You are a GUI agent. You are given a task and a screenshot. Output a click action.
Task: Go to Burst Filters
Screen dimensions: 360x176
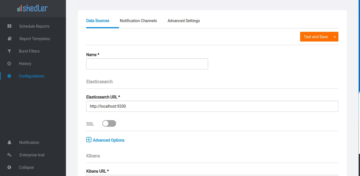(x=29, y=51)
